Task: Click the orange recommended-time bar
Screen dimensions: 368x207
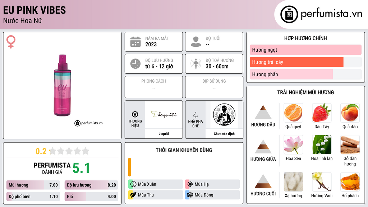Action: (129, 167)
